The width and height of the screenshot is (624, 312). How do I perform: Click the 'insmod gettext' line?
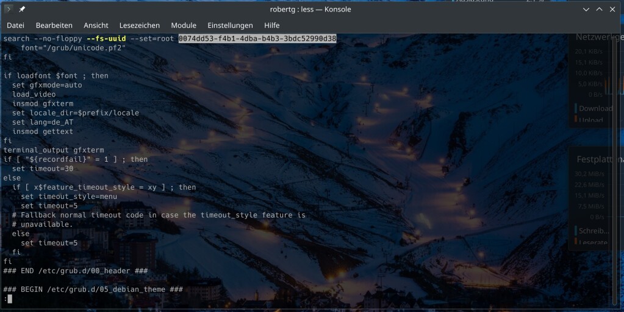coord(43,131)
